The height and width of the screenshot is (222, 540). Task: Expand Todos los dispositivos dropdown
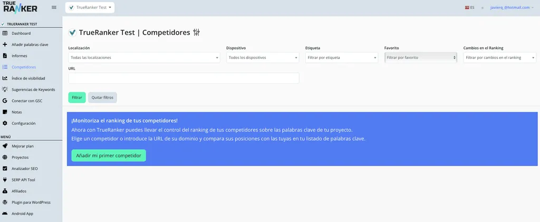point(263,57)
